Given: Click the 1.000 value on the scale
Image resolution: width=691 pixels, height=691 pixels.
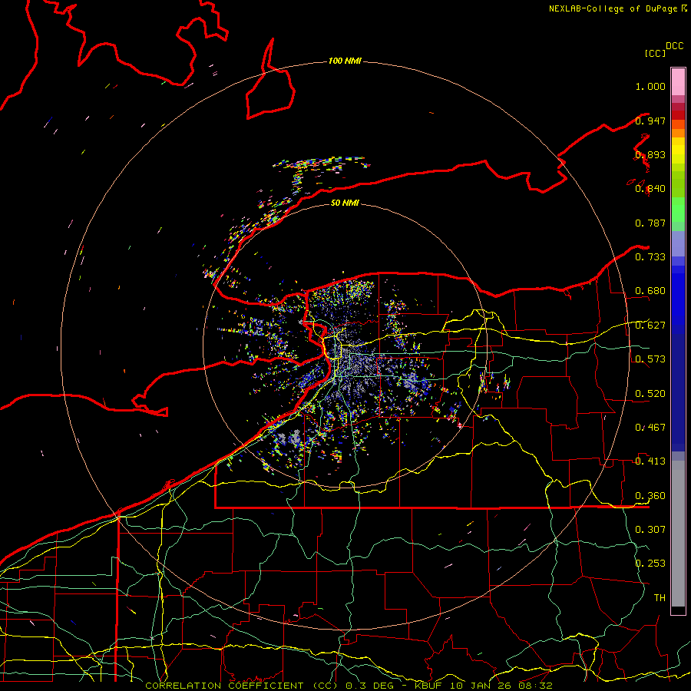Looking at the screenshot, I should [650, 86].
